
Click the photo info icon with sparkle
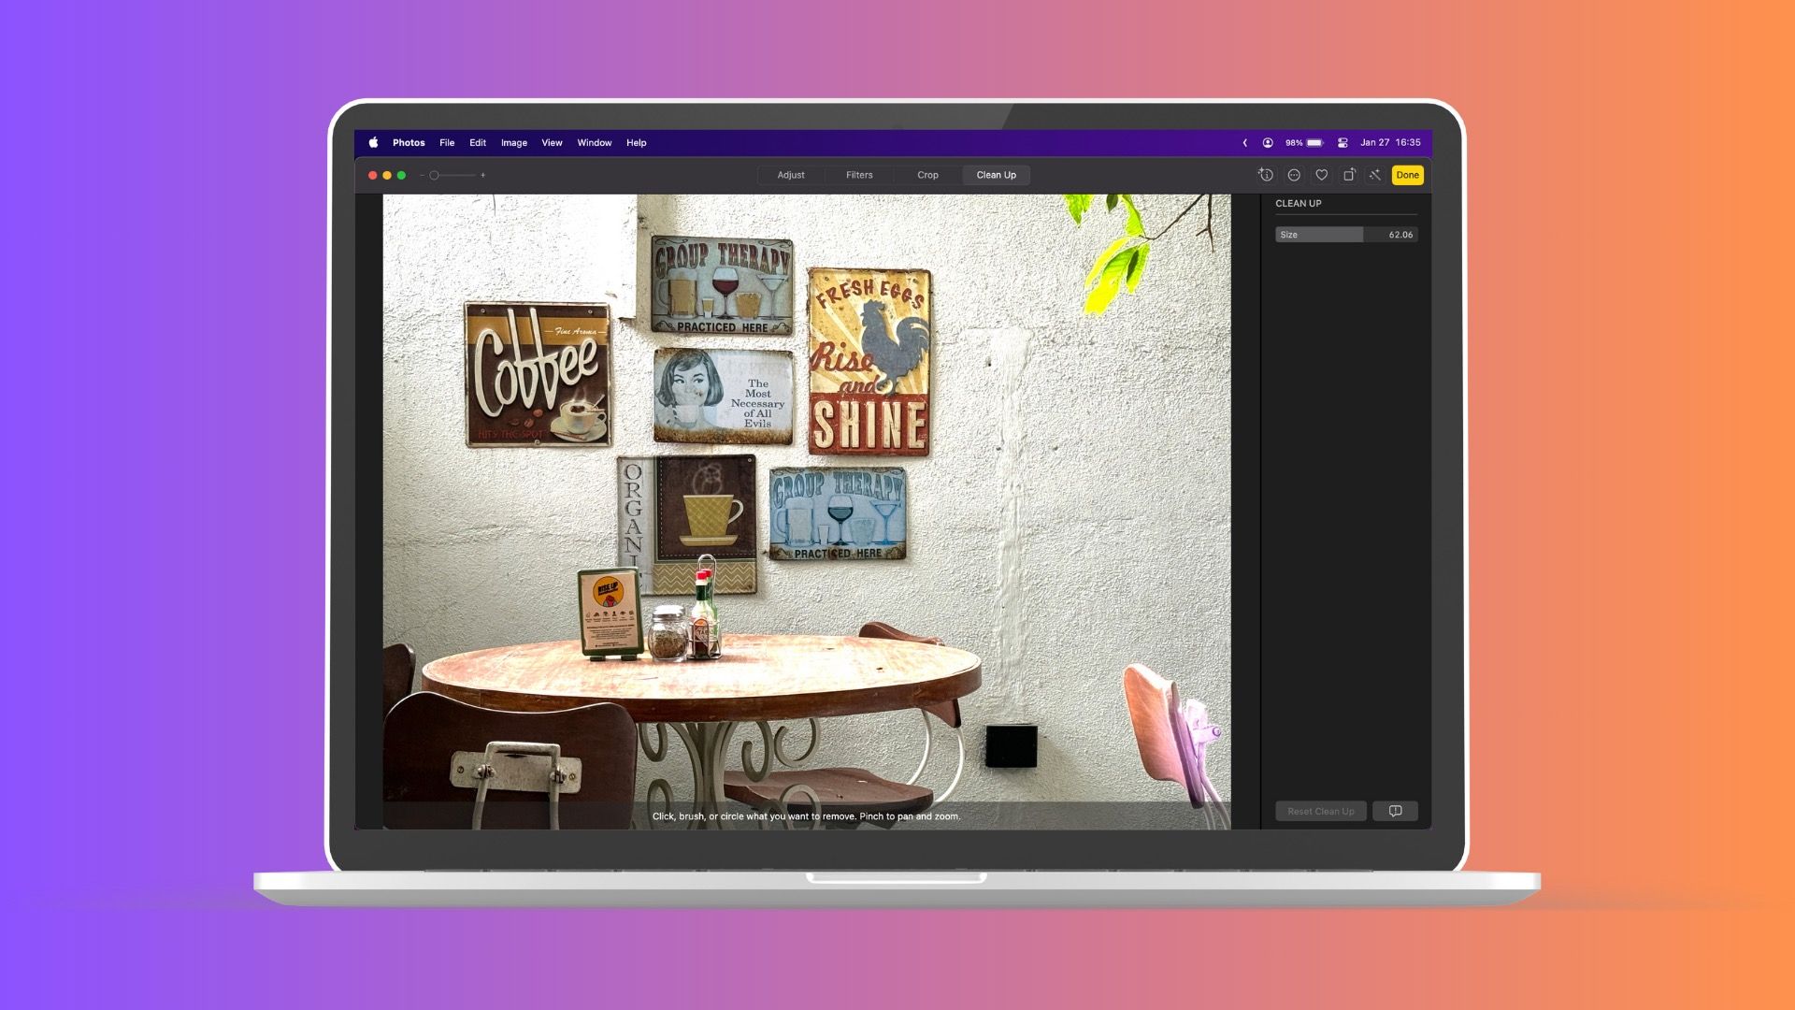[1266, 175]
